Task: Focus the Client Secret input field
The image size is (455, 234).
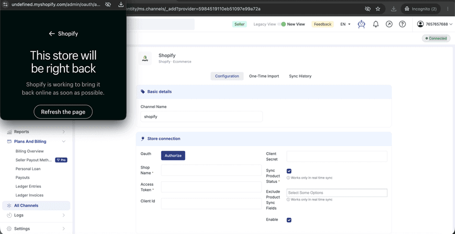Action: [x=337, y=157]
